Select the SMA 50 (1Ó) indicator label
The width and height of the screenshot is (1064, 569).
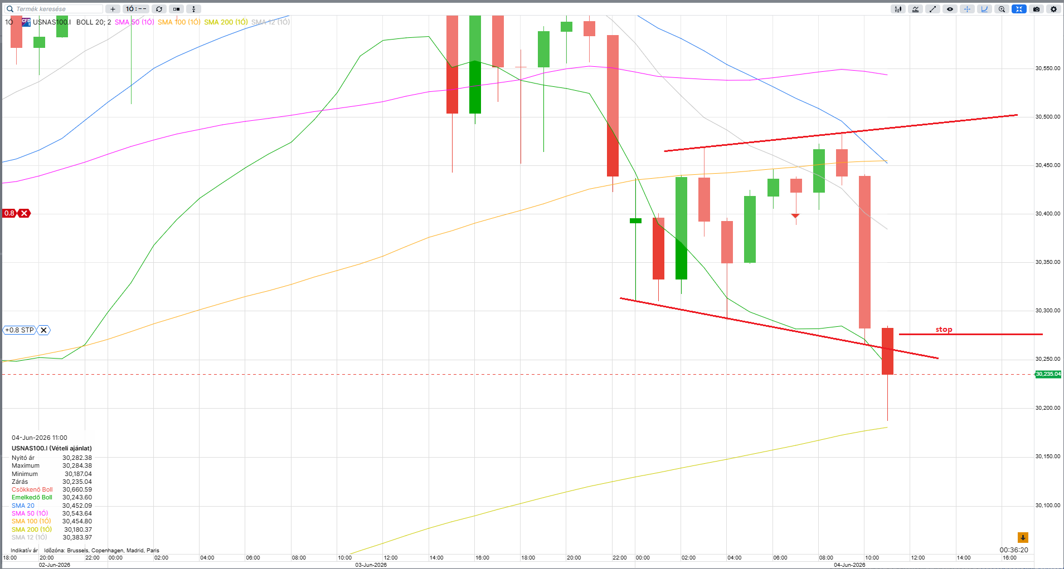134,22
